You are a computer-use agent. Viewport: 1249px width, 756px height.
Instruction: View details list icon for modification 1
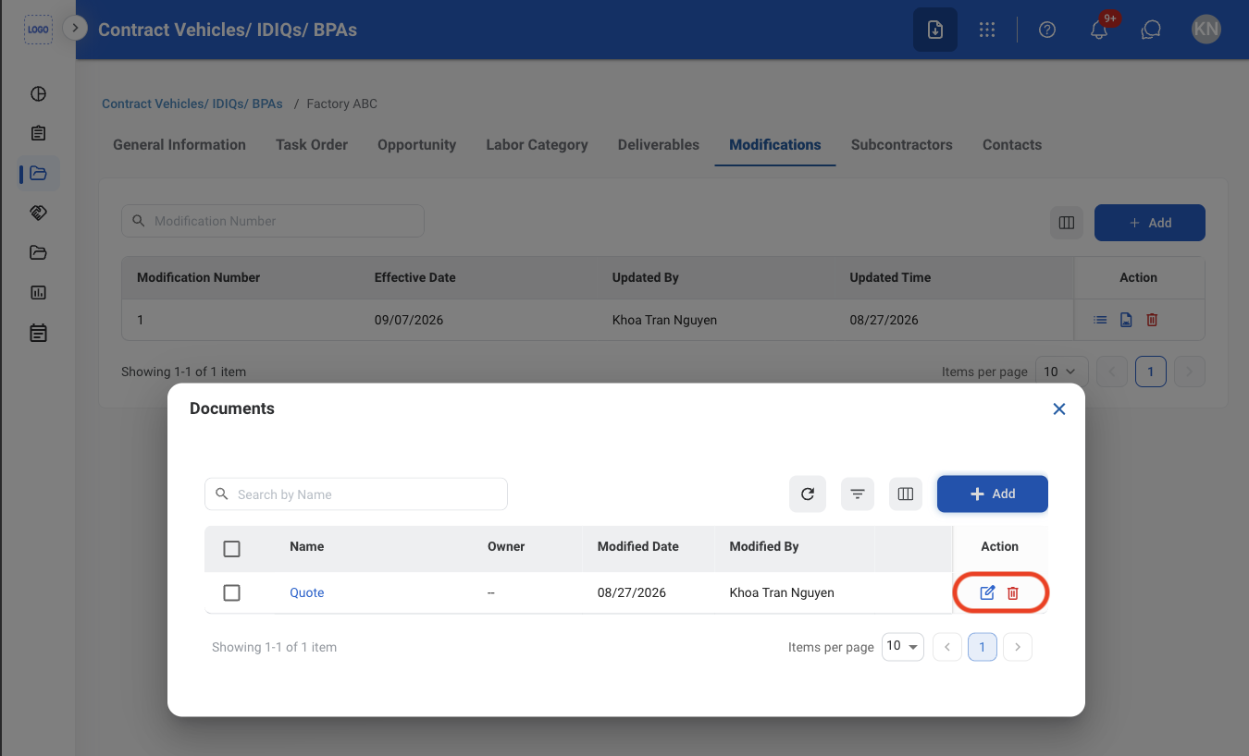point(1100,320)
